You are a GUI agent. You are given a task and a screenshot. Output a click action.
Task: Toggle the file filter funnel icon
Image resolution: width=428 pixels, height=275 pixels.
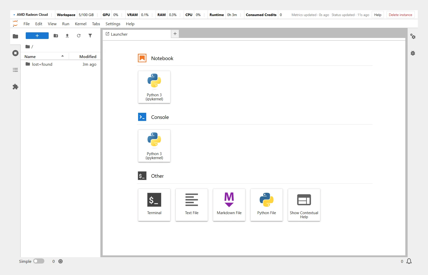pos(90,36)
